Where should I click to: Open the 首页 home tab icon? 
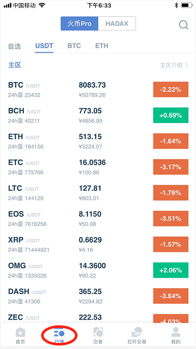[x=20, y=332]
